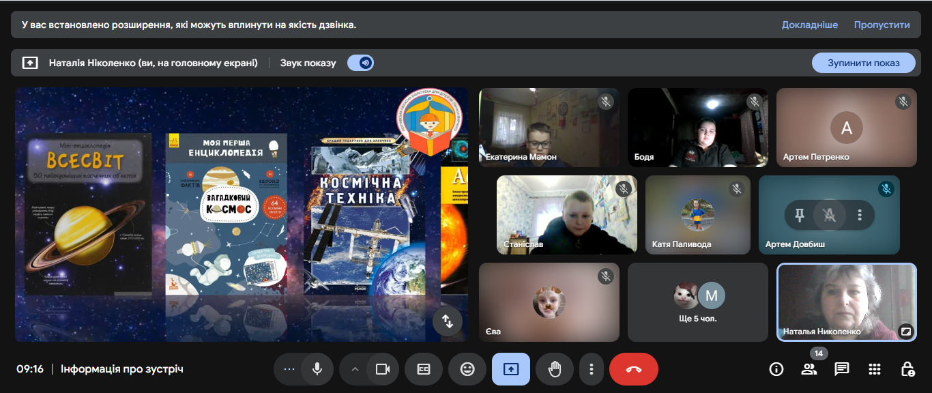The height and width of the screenshot is (393, 932).
Task: Click muted mic icon on Єва tile
Action: tap(605, 276)
